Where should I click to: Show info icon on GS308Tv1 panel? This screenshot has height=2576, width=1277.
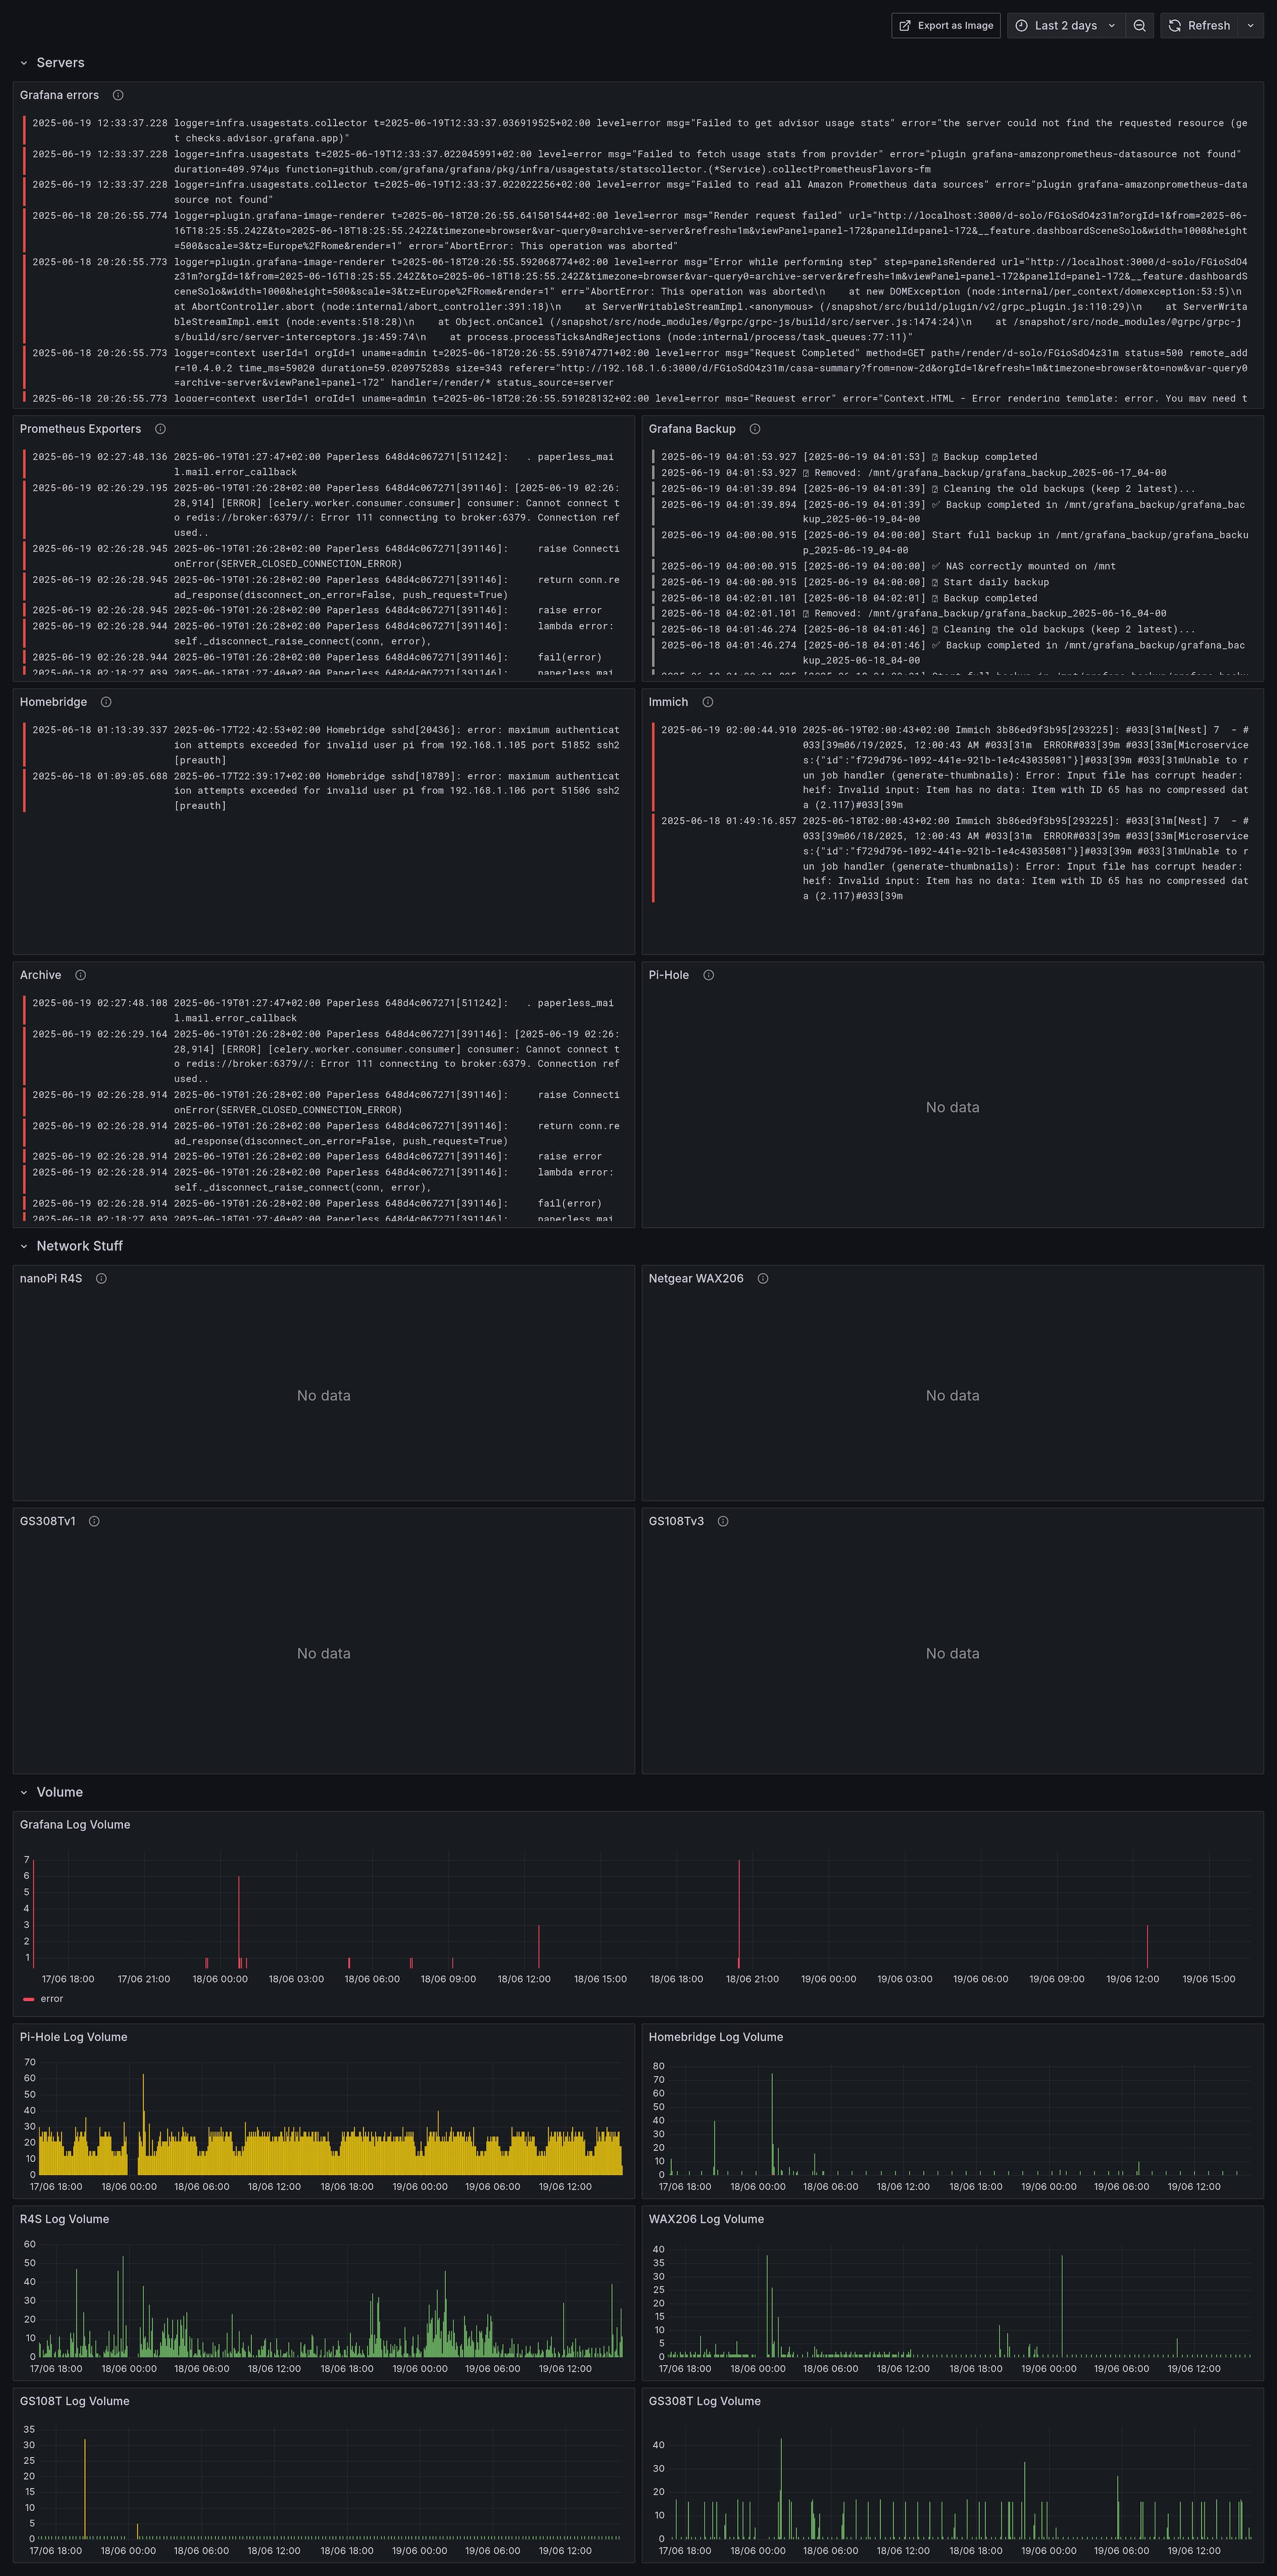(94, 1521)
